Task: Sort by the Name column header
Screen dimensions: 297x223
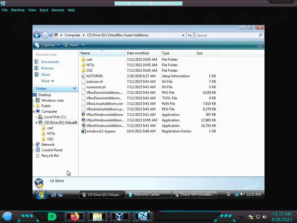Action: (102, 53)
